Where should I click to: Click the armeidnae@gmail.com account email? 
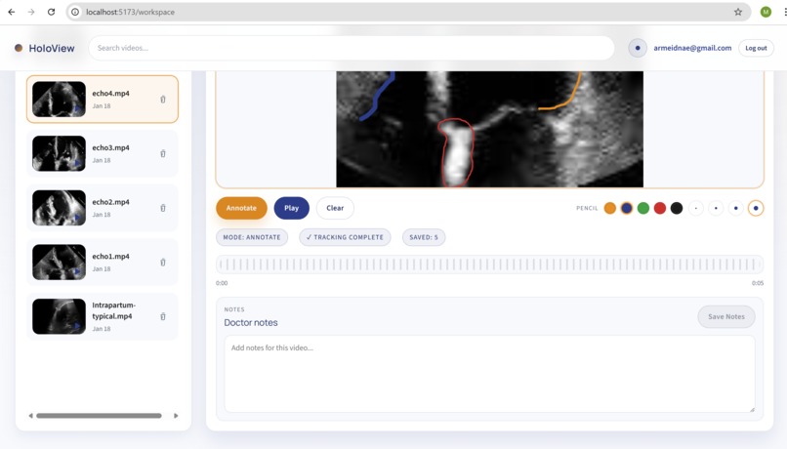(692, 48)
